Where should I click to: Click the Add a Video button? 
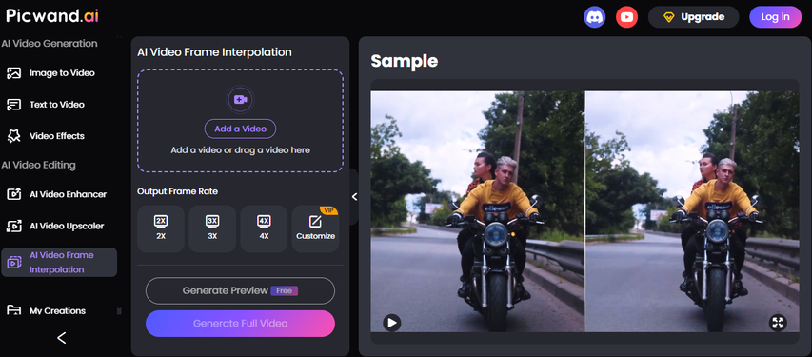pyautogui.click(x=240, y=129)
